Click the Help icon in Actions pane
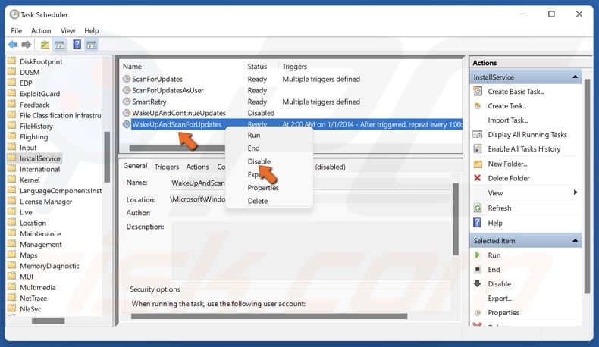The width and height of the screenshot is (599, 347). [x=477, y=223]
